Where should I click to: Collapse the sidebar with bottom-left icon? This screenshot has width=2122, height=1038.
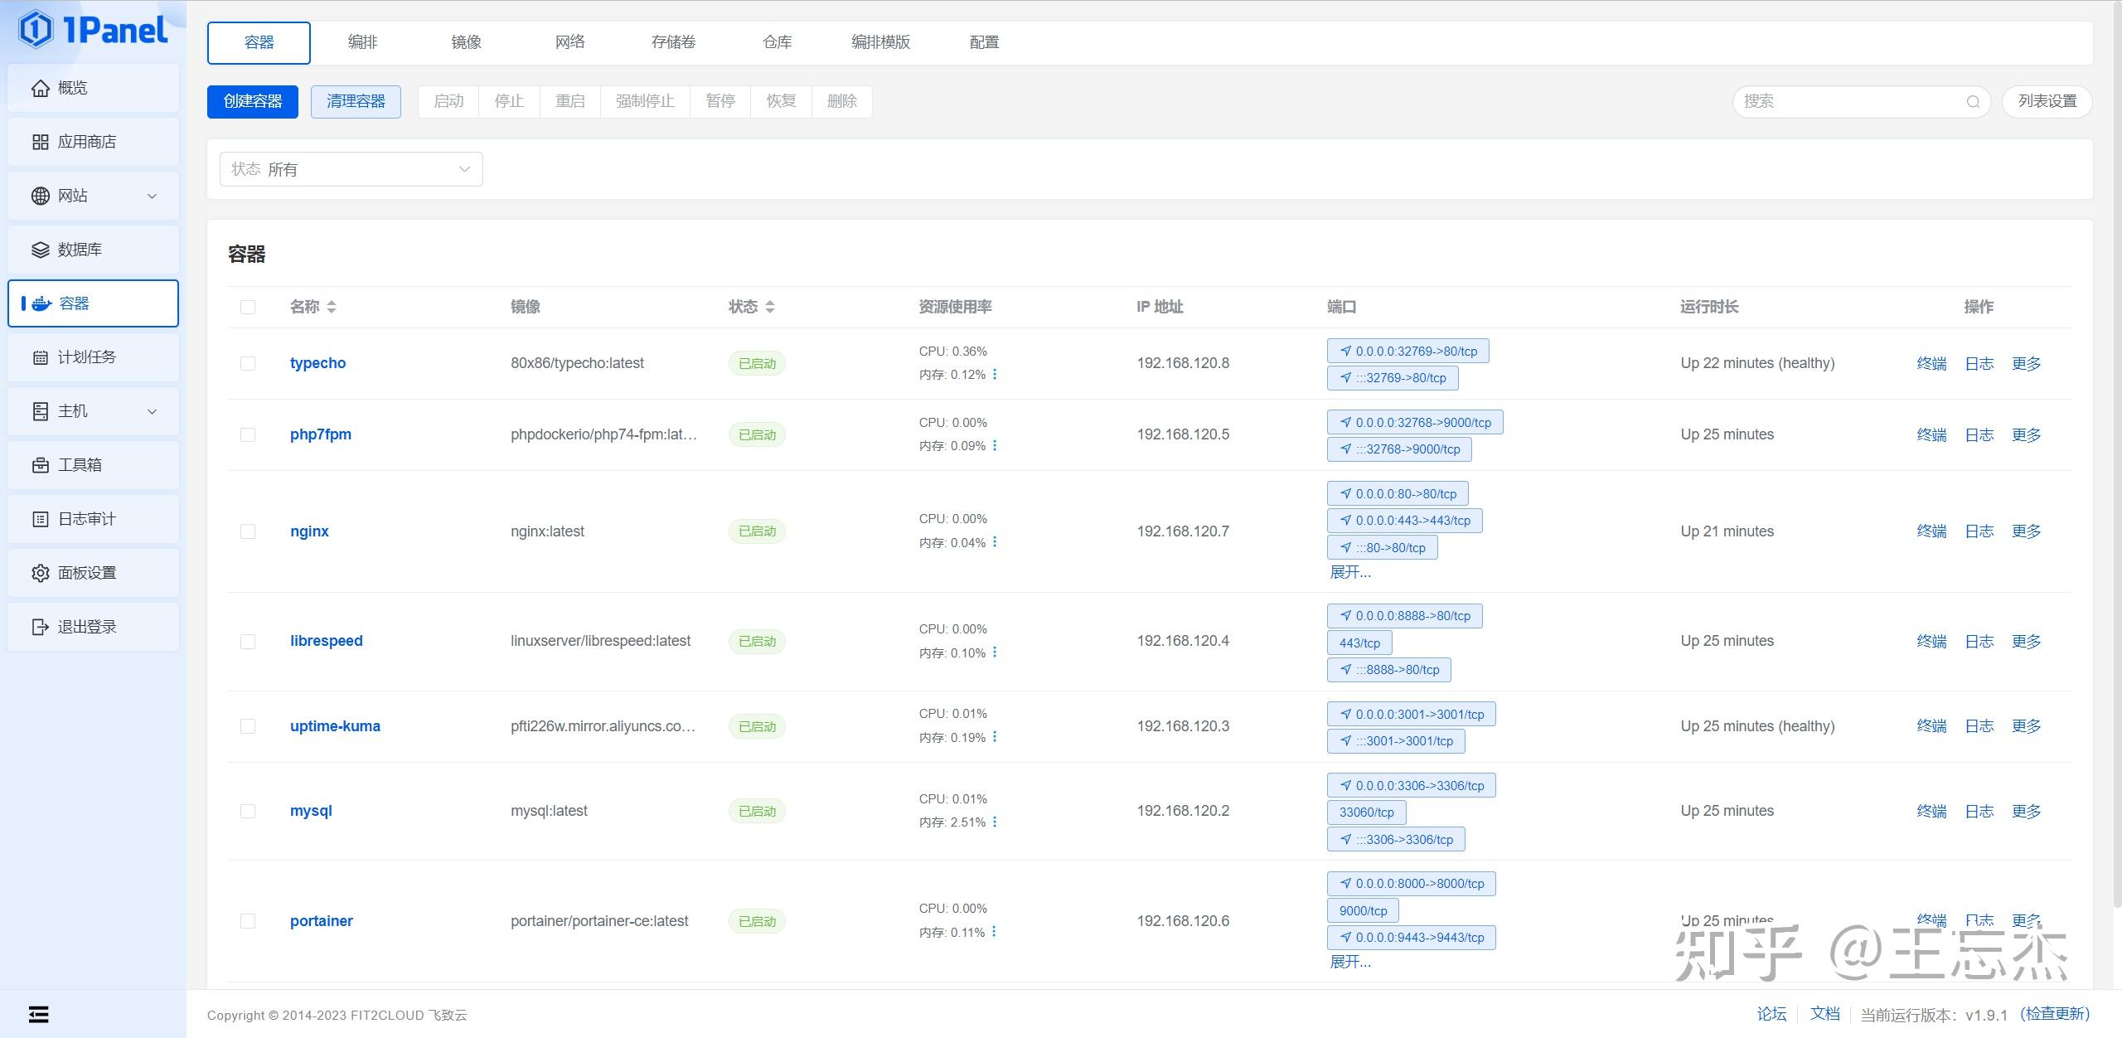tap(38, 1014)
